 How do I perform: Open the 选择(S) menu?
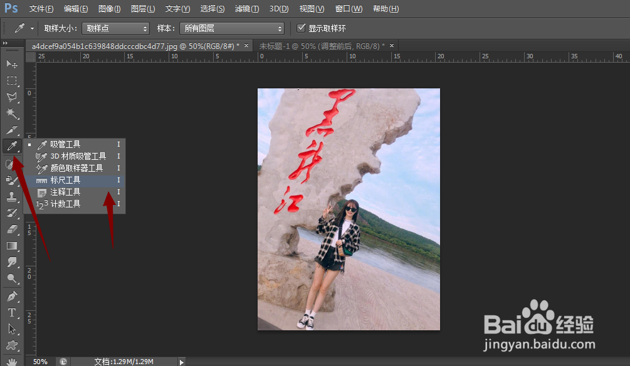pyautogui.click(x=212, y=8)
